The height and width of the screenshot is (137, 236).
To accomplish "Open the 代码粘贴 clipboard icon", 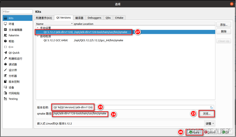I will 6,93.
